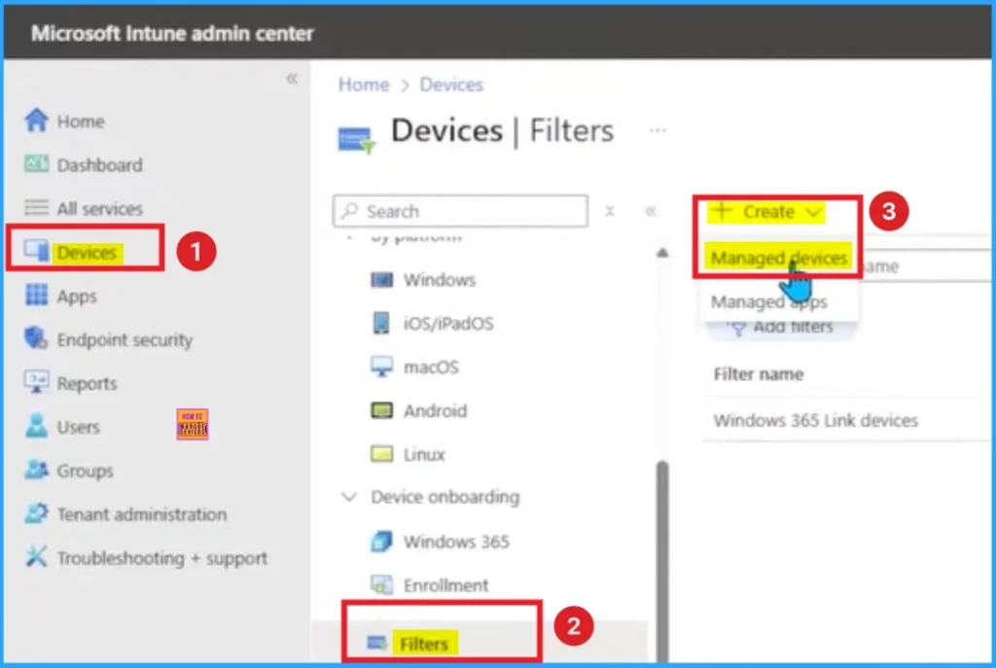Open the ellipsis more options menu

(x=658, y=130)
